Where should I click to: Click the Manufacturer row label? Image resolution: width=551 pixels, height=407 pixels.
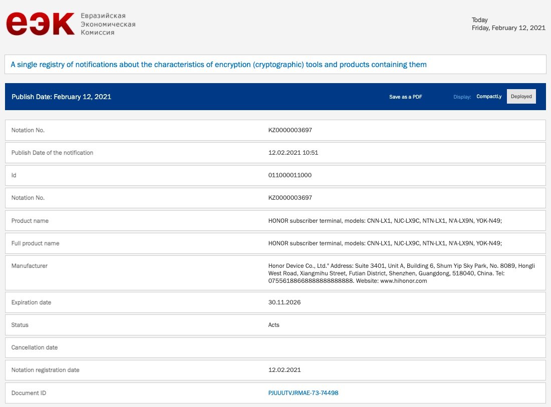[x=29, y=266]
